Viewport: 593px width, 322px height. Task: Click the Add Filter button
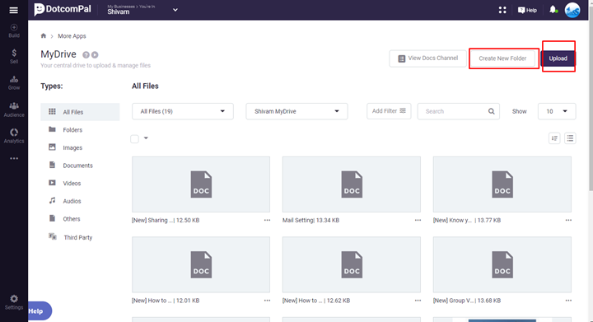tap(389, 111)
